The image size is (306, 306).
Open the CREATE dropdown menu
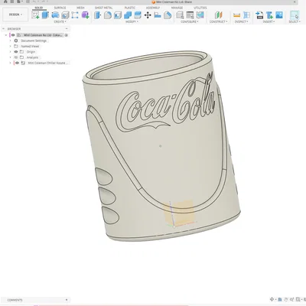pos(60,22)
